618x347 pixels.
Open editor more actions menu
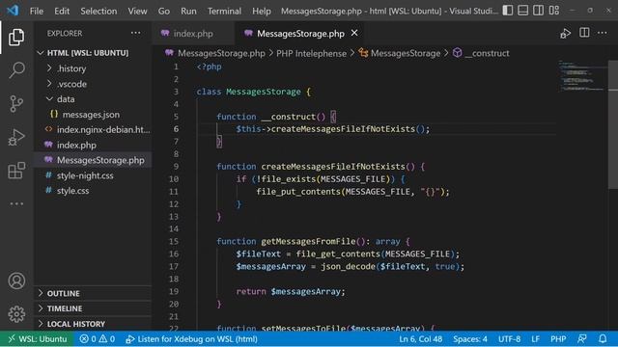pos(603,33)
